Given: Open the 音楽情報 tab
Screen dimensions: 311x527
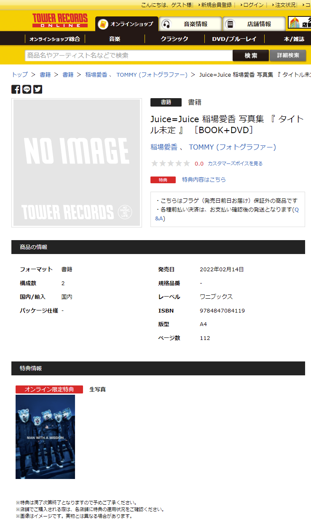Looking at the screenshot, I should (x=191, y=24).
